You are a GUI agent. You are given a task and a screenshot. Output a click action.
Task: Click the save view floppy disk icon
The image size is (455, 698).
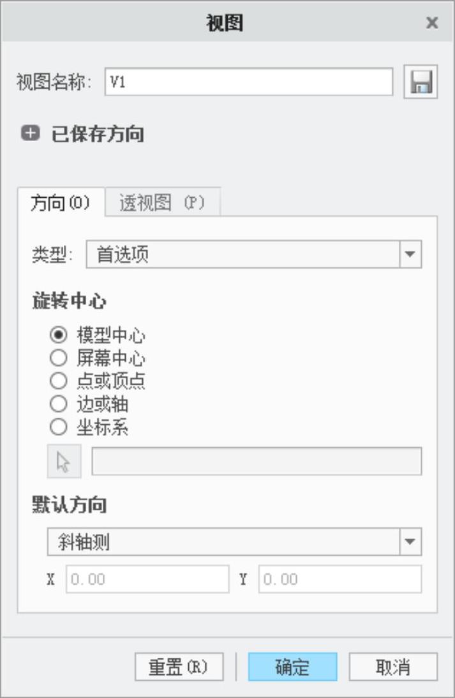[x=421, y=82]
